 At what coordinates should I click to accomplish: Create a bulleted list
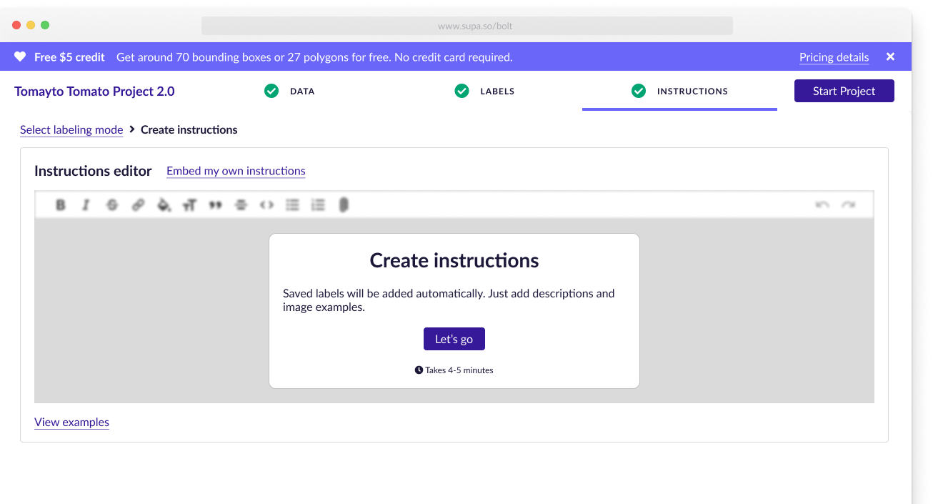[x=292, y=205]
